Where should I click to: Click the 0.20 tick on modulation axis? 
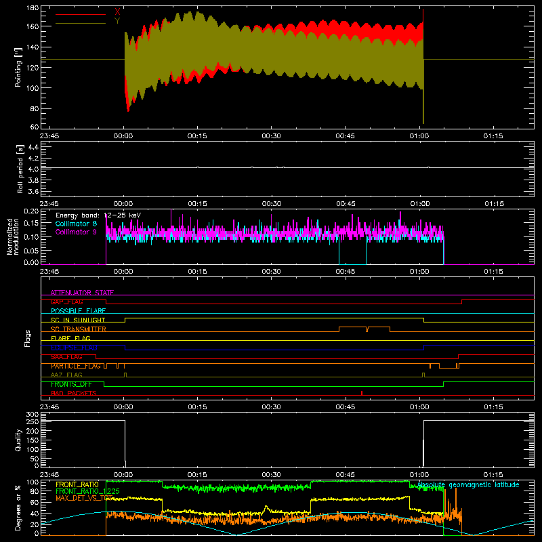coord(31,211)
